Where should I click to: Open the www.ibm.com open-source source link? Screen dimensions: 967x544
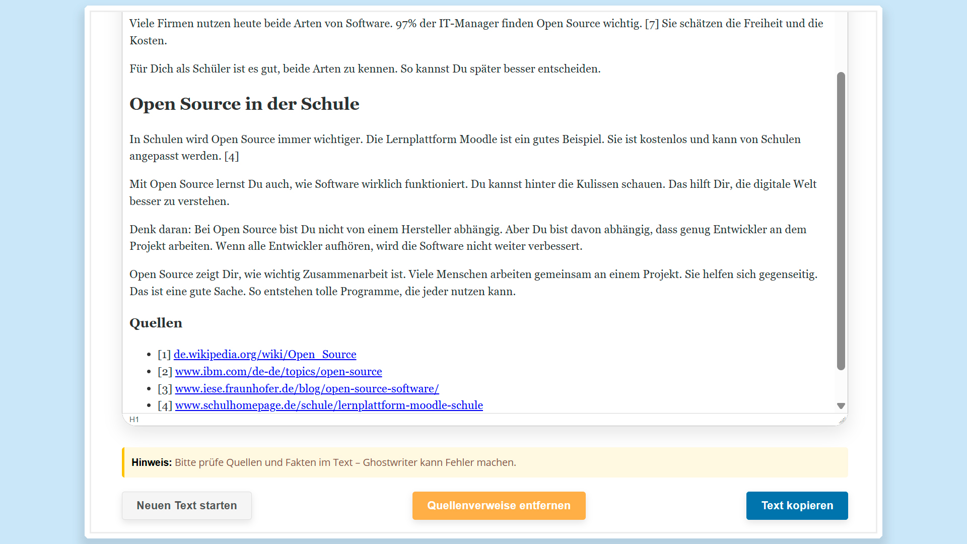tap(279, 372)
